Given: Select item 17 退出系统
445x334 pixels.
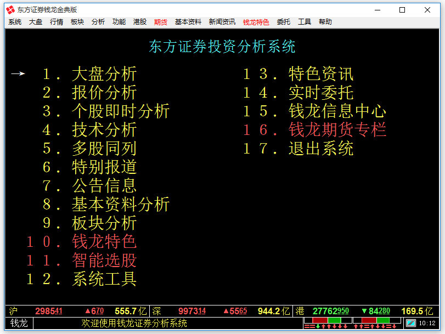Looking at the screenshot, I should point(298,149).
